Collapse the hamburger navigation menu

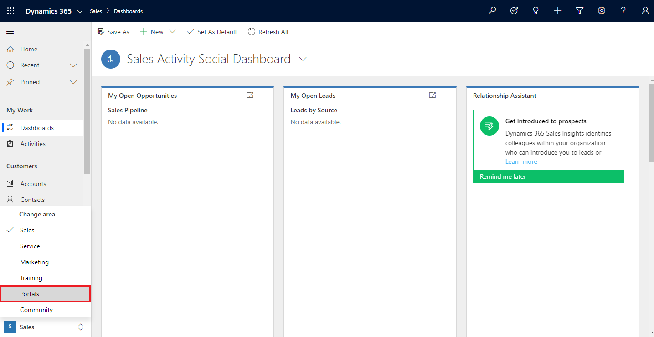[10, 32]
